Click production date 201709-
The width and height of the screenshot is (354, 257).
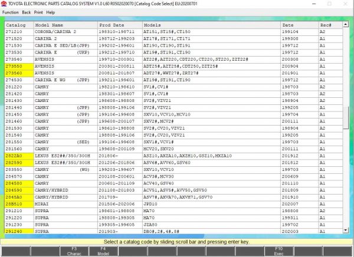108,197
